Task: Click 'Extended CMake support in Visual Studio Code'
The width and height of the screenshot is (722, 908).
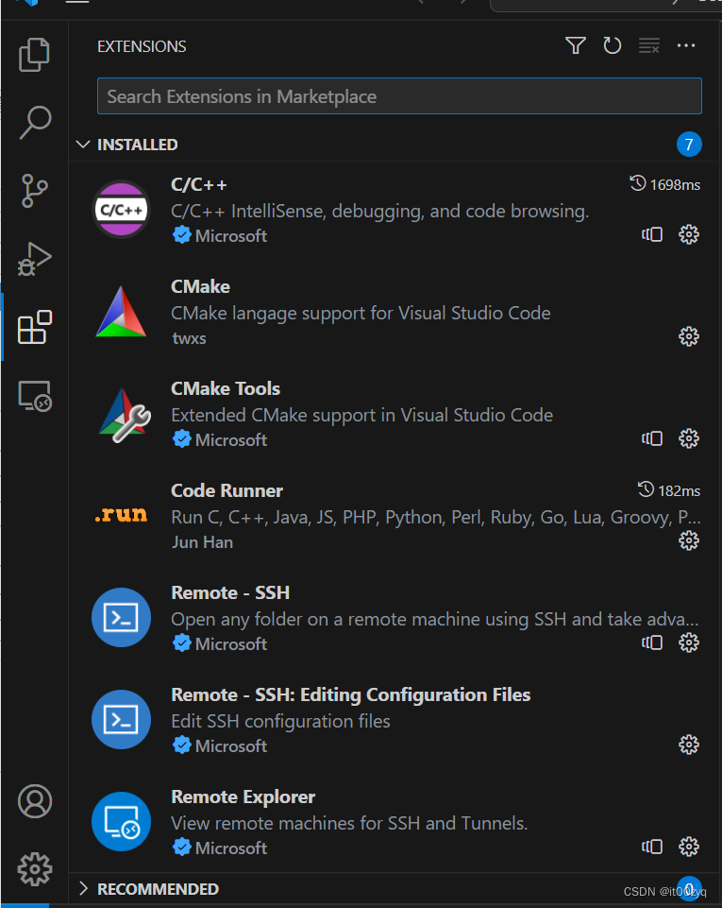Action: [x=362, y=415]
